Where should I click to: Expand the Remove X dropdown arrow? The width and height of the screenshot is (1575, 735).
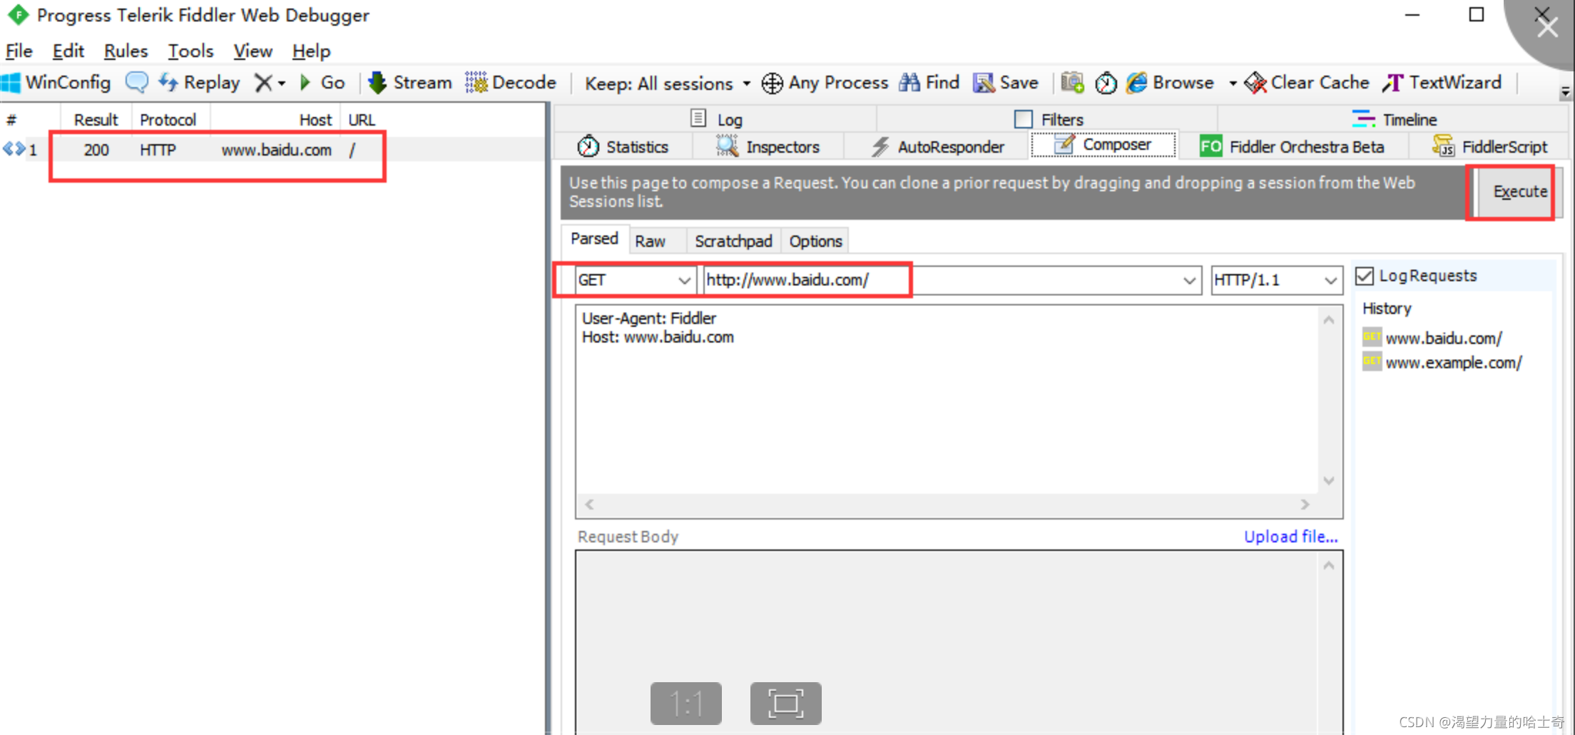(282, 83)
